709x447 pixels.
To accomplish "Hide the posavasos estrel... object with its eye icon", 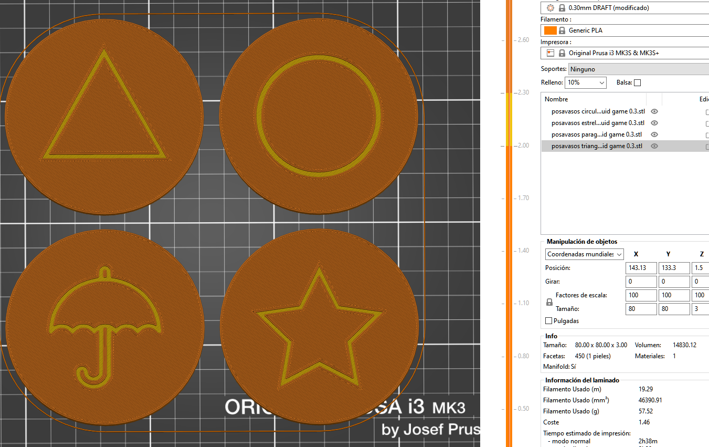I will [x=654, y=123].
